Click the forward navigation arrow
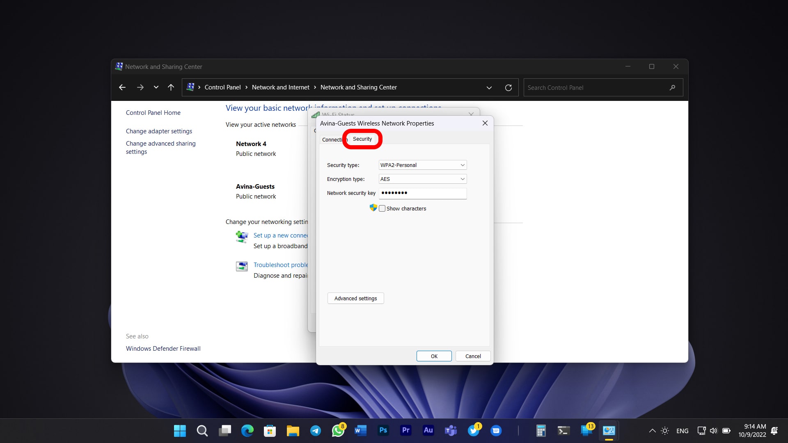 (x=140, y=87)
